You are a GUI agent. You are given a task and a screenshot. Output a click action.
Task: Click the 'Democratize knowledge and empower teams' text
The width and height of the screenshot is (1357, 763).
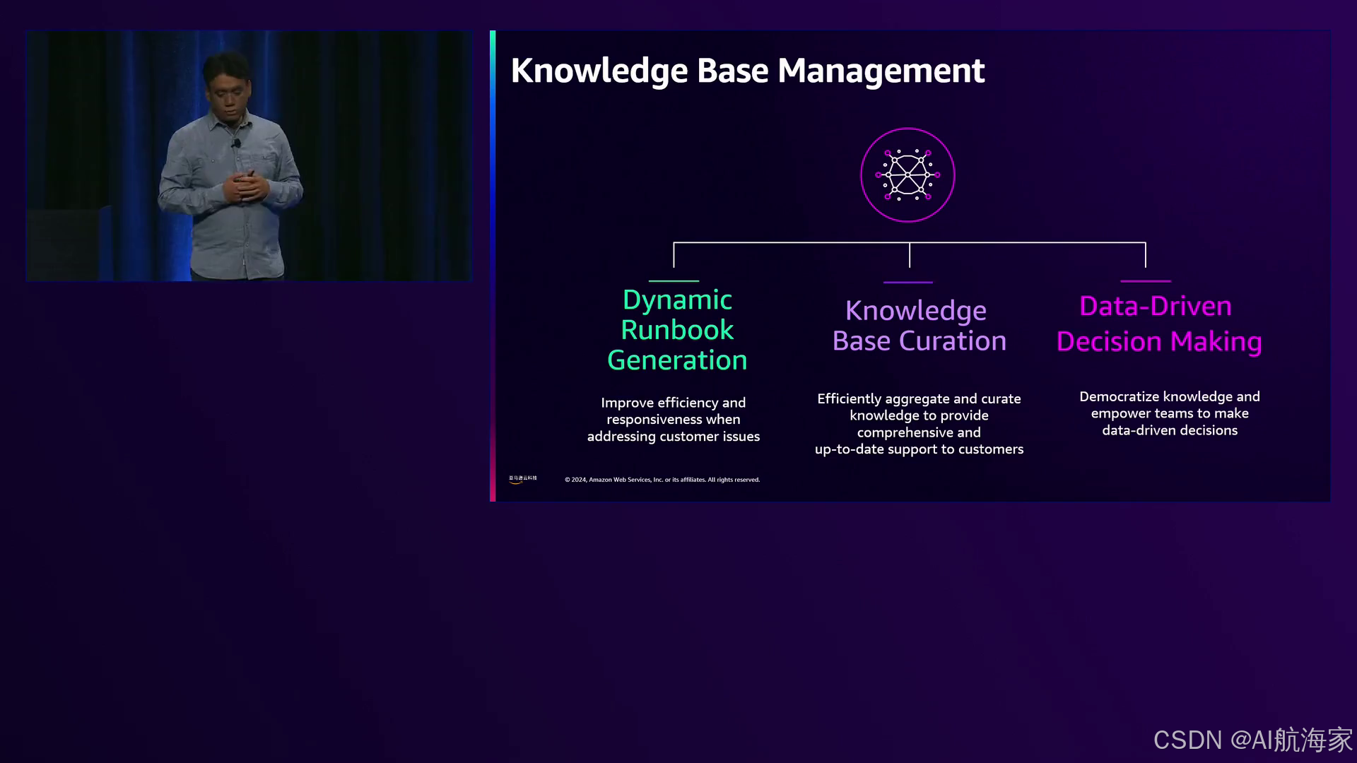[x=1169, y=413]
